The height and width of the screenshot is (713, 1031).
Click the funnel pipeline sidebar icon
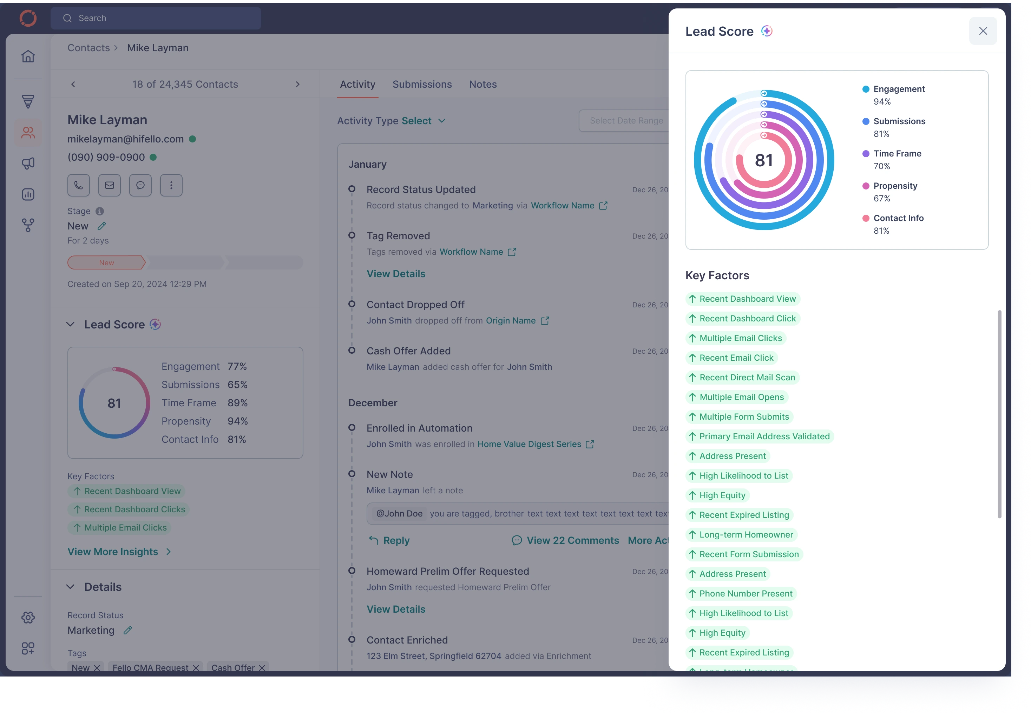click(28, 101)
